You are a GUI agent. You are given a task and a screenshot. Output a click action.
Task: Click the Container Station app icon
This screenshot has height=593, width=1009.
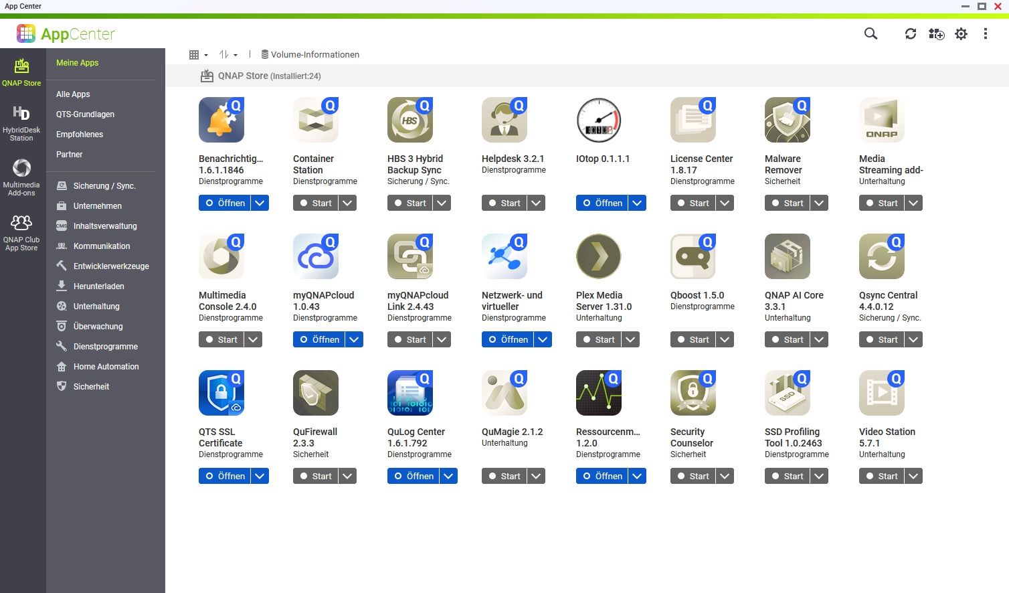(316, 120)
